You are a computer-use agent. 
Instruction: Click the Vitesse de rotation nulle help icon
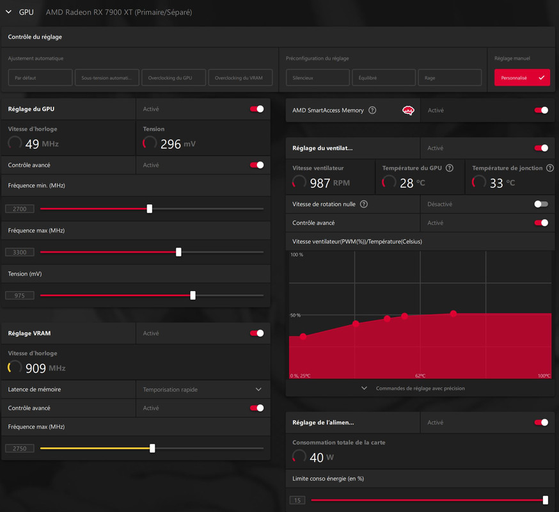(364, 204)
